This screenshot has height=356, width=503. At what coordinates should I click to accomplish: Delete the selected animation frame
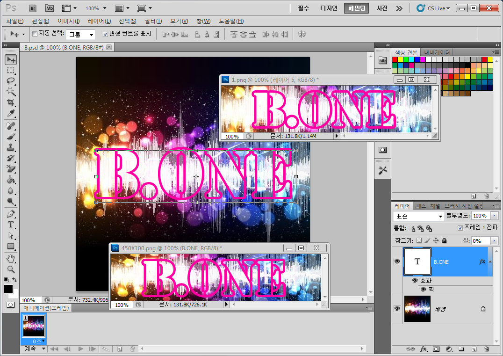[132, 349]
